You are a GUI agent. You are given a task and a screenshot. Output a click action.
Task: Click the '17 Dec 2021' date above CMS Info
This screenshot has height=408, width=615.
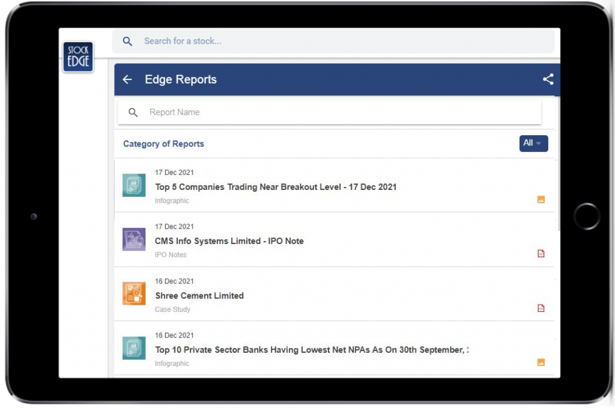(174, 227)
